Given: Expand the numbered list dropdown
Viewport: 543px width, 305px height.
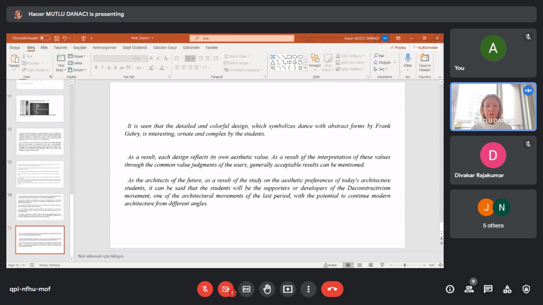Looking at the screenshot, I should [193, 59].
